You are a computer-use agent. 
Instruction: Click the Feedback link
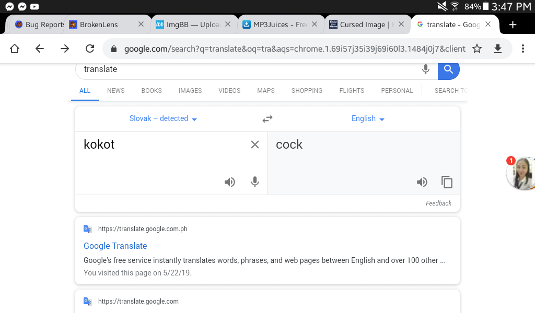438,203
